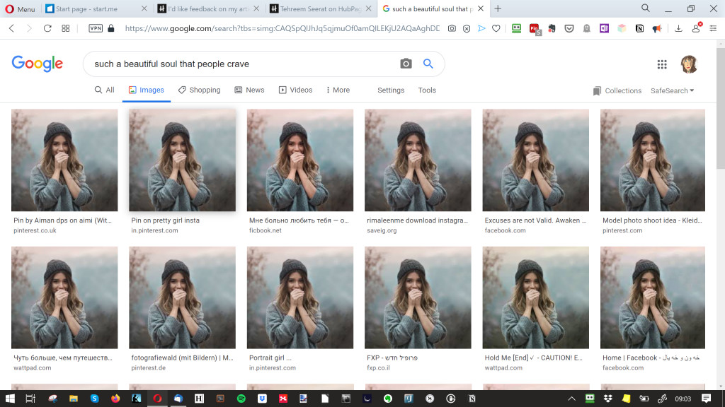Open the "Home | Facebook" result title

point(651,358)
